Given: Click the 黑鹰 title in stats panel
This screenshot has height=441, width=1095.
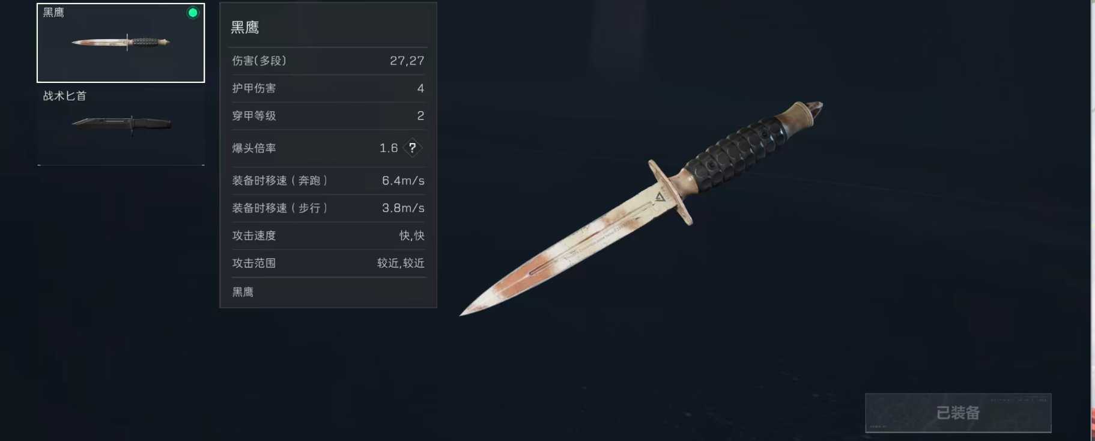Looking at the screenshot, I should 245,28.
